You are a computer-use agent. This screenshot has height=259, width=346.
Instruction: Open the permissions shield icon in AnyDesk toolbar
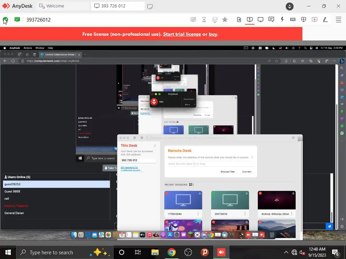click(304, 19)
